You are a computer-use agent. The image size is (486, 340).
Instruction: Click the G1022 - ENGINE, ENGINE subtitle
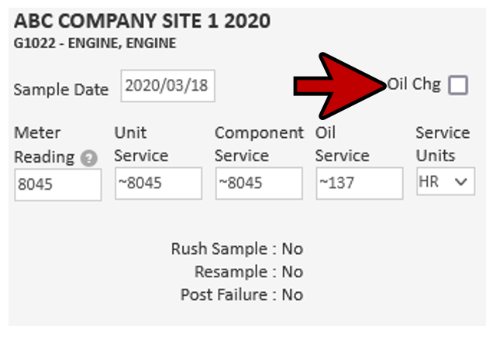point(95,43)
